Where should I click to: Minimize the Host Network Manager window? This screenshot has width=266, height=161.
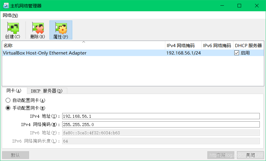click(222, 6)
